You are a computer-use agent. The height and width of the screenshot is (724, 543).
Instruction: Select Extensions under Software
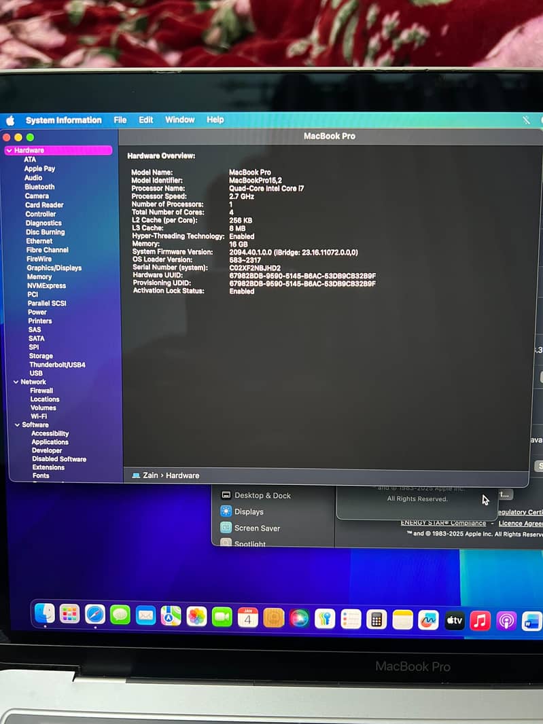(48, 467)
